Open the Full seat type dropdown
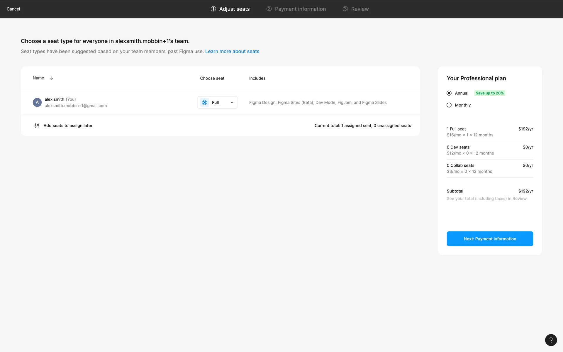This screenshot has height=352, width=563. pos(217,102)
